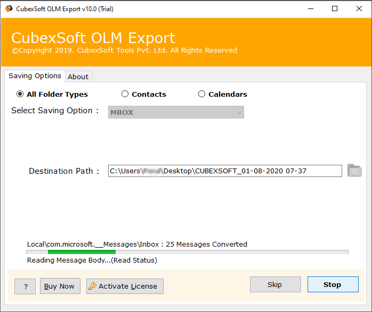Switch to the Saving Options tab
The height and width of the screenshot is (312, 372).
pos(35,76)
